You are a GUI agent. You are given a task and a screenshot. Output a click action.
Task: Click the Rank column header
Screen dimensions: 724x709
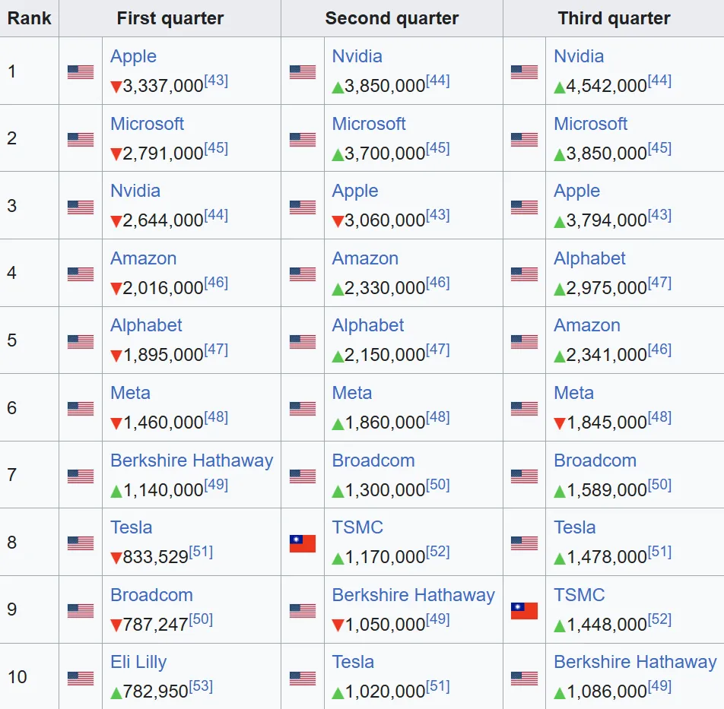30,18
